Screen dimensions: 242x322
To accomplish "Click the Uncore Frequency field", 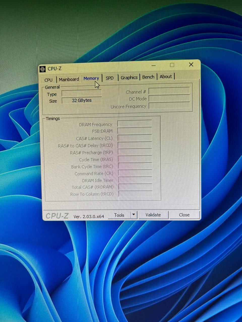I will point(169,105).
